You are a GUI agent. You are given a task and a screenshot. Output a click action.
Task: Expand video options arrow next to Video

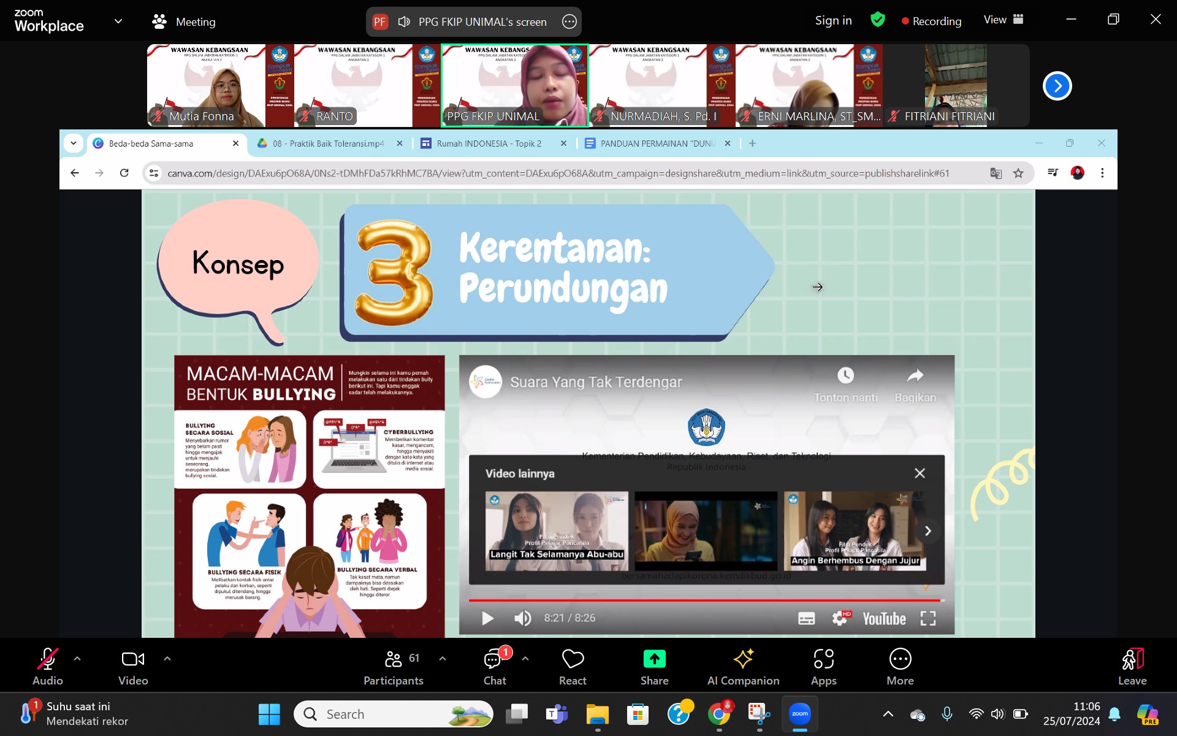(167, 659)
